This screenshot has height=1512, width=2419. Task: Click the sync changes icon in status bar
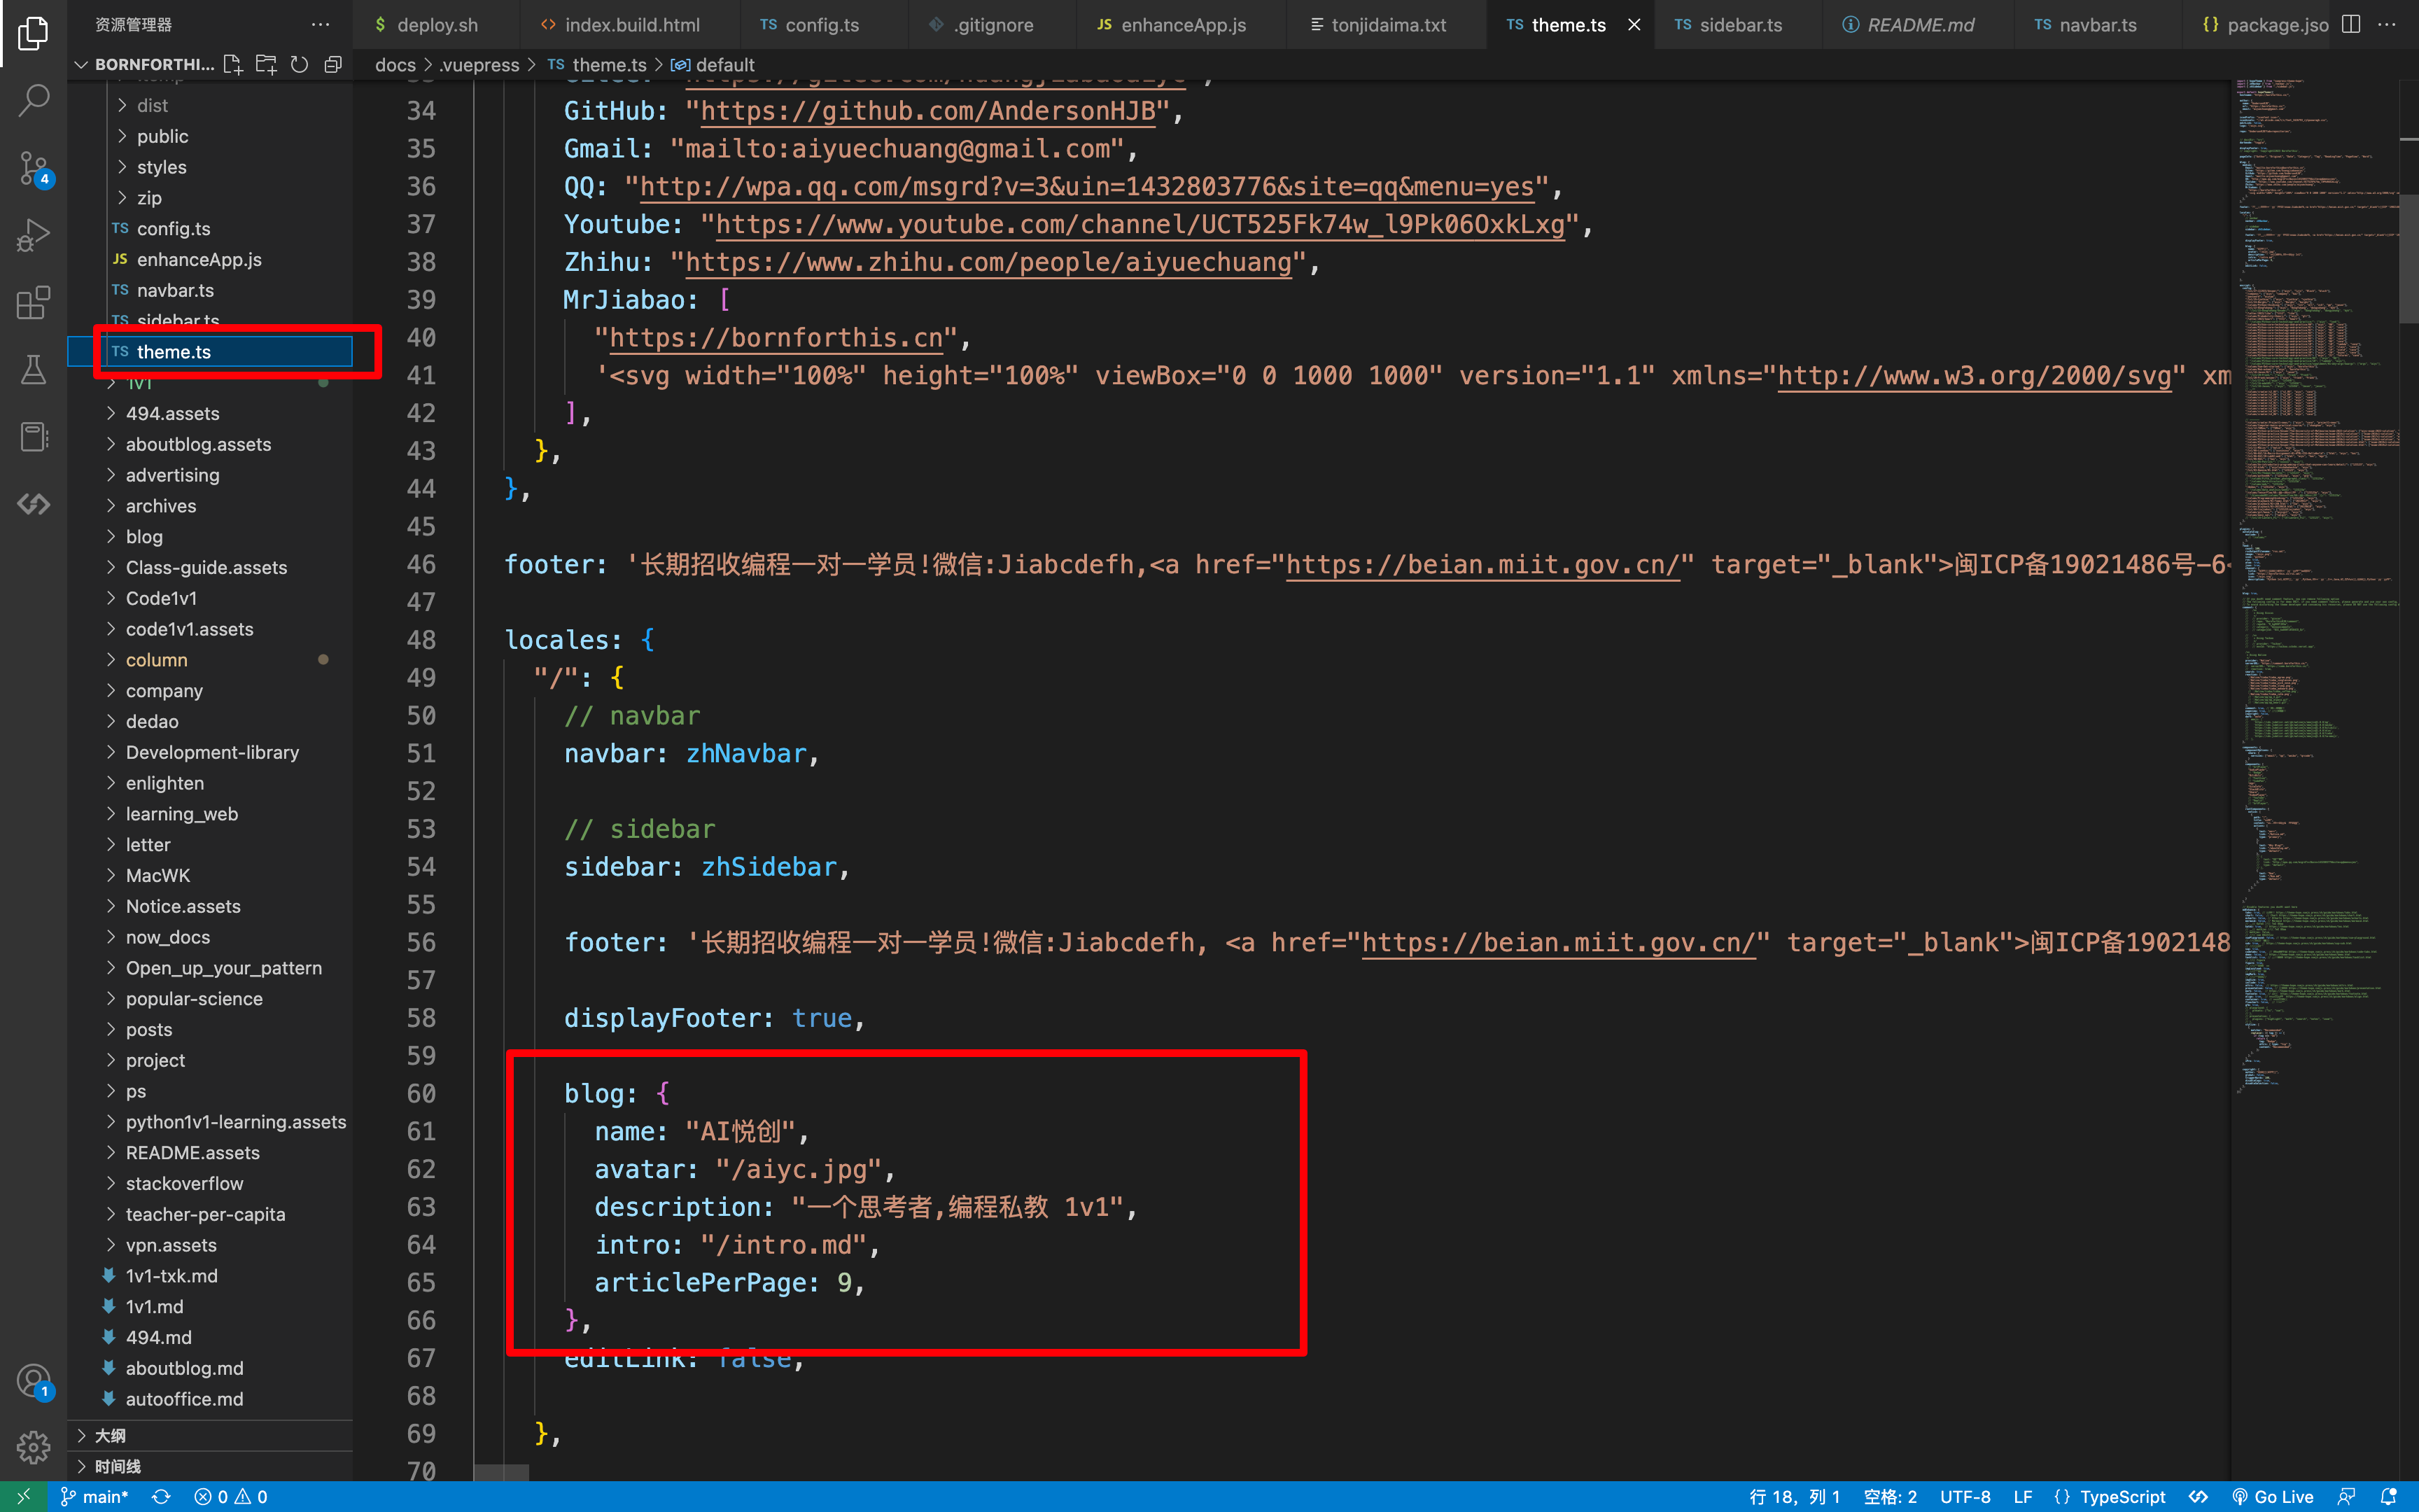(161, 1496)
